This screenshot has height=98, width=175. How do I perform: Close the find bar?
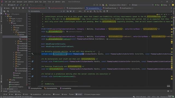(x=171, y=11)
